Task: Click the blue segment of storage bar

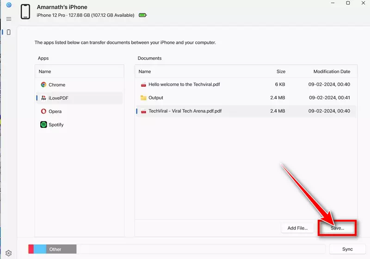Action: pyautogui.click(x=40, y=249)
